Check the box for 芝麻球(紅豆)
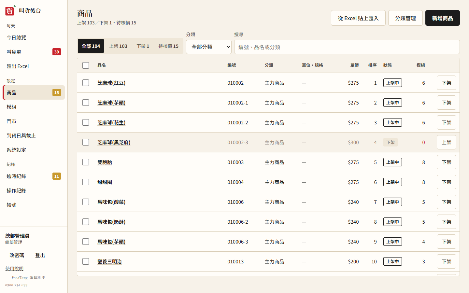This screenshot has width=469, height=293. pyautogui.click(x=86, y=83)
